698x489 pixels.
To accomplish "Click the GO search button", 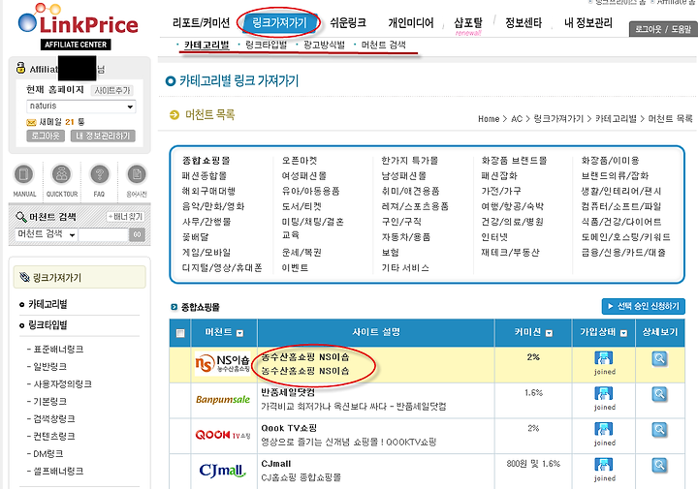I will (x=137, y=234).
